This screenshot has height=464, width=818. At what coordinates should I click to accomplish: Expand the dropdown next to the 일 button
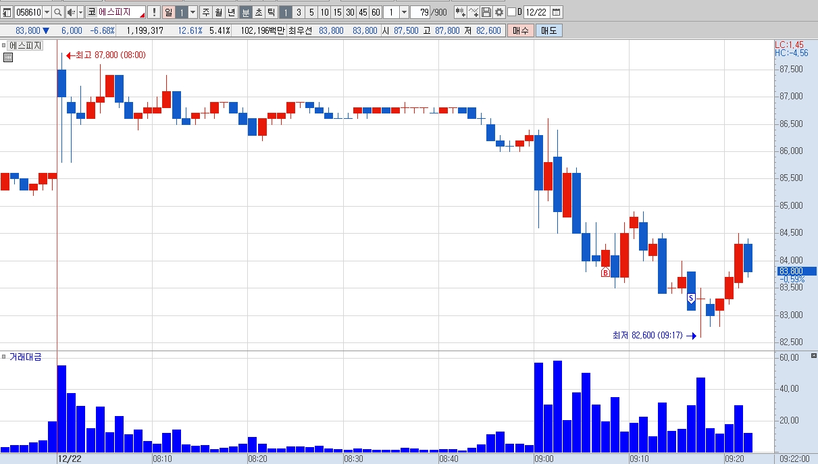tap(193, 12)
